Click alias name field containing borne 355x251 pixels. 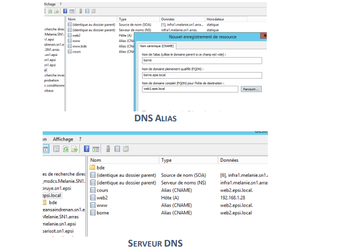[x=202, y=60]
